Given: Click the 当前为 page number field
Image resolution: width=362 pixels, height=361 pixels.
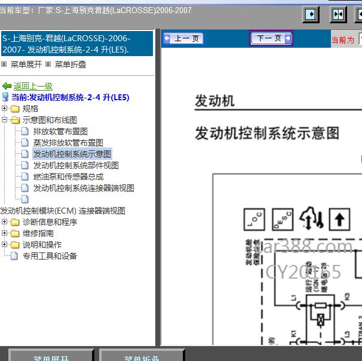Looking at the screenshot, I should (x=360, y=39).
